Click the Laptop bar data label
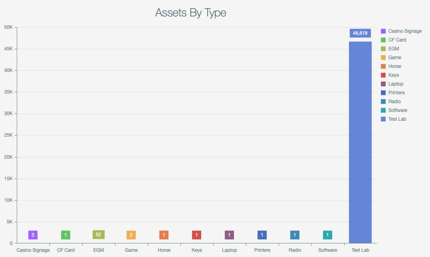The width and height of the screenshot is (430, 257). coord(229,235)
